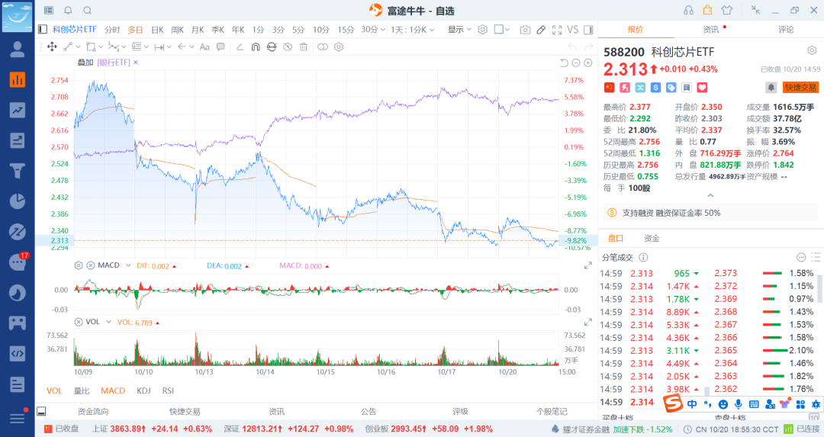Expand MACD pane with diagonal arrows
Viewport: 824px width, 437px height.
click(588, 266)
